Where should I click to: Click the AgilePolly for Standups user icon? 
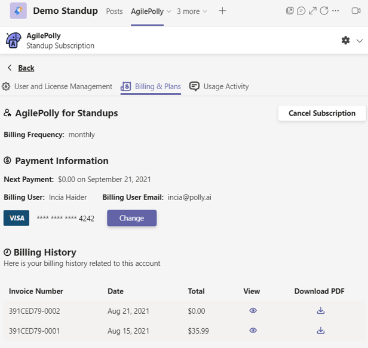(7, 113)
